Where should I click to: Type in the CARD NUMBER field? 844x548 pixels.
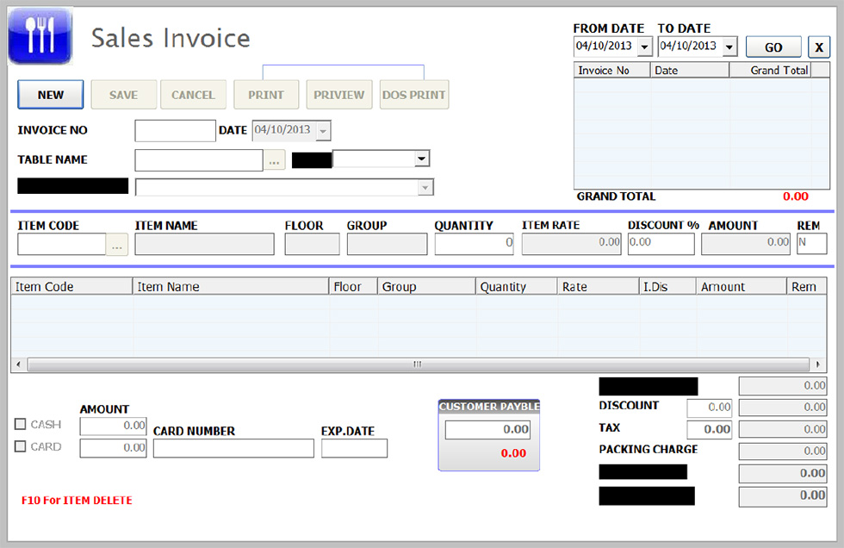point(233,448)
